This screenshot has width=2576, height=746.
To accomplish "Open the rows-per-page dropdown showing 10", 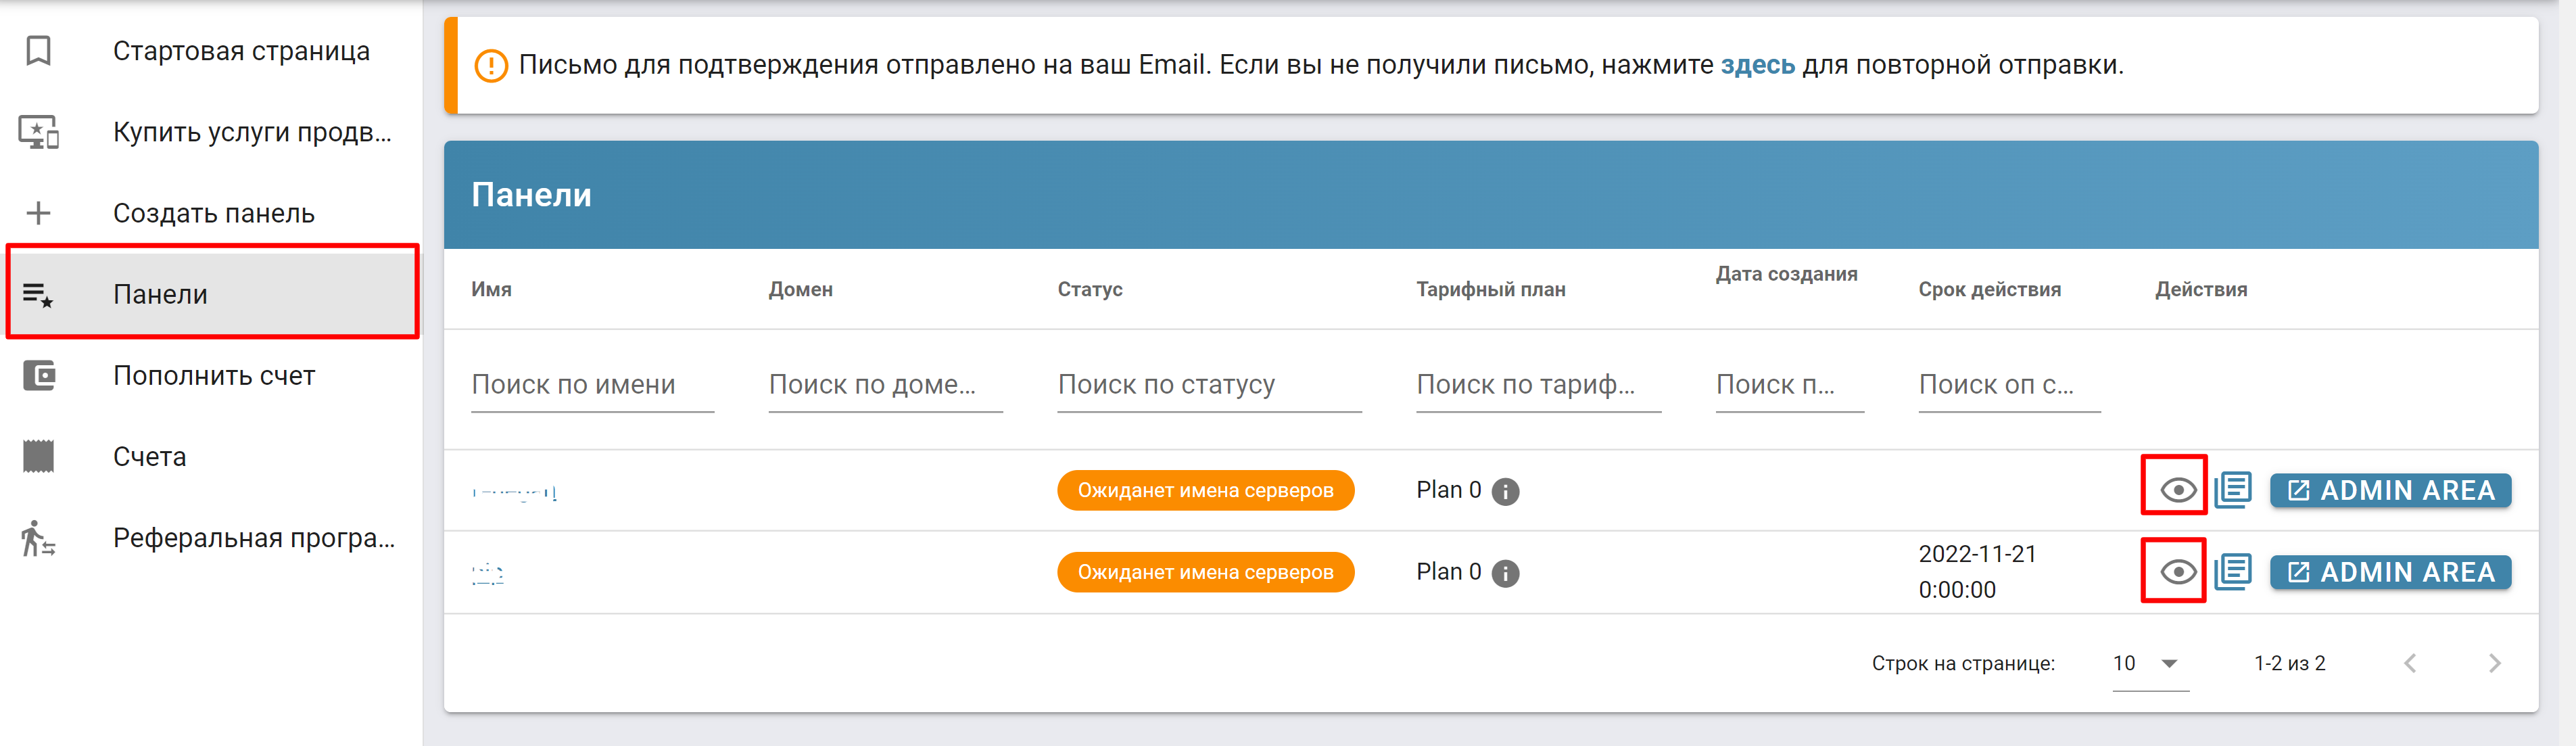I will (x=2150, y=664).
